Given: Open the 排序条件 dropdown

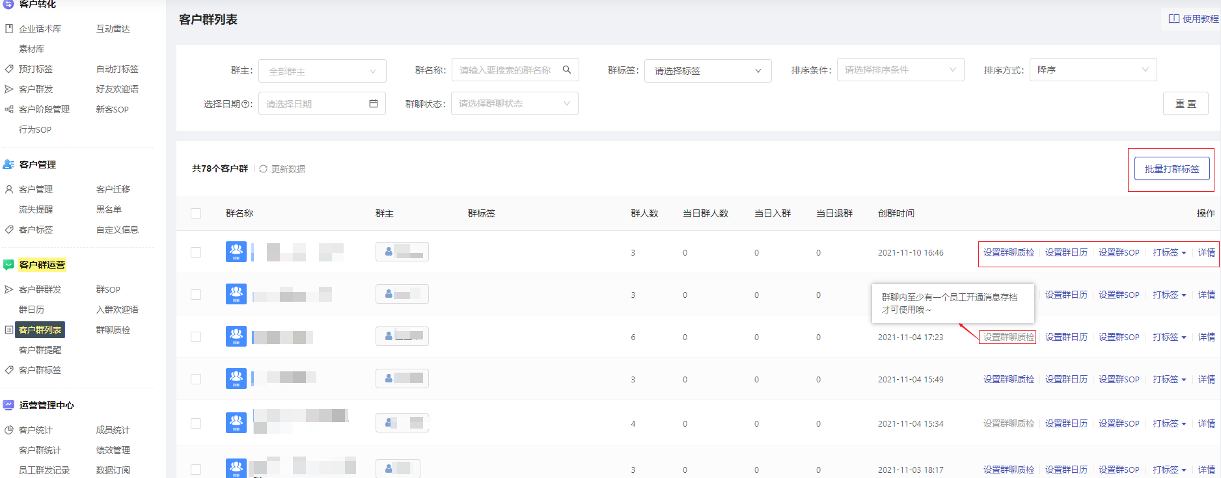Looking at the screenshot, I should pos(900,70).
